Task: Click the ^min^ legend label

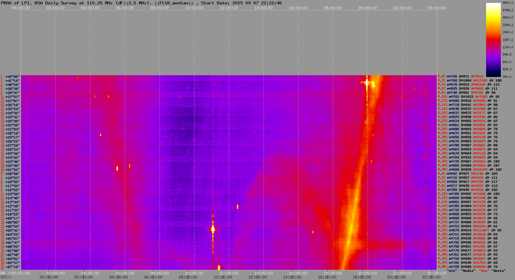Action: 452,271
